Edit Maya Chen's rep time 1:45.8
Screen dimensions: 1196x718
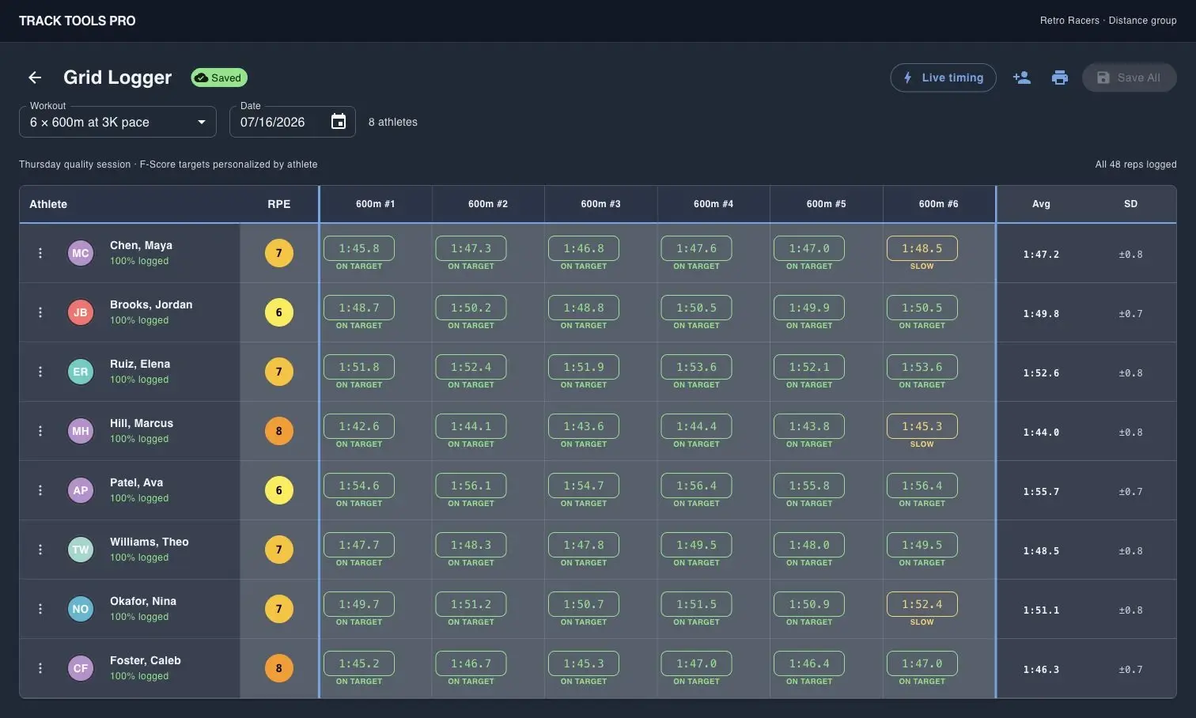click(x=359, y=248)
